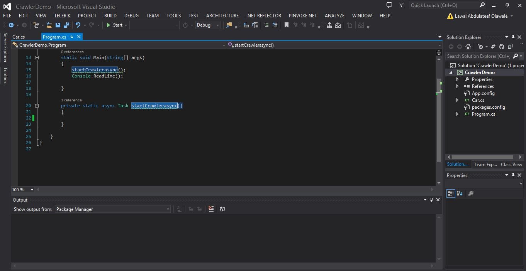Toggle a bookmark with the bookmark icon

[x=286, y=25]
